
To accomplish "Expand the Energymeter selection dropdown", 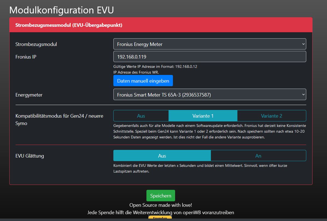I will click(x=210, y=95).
